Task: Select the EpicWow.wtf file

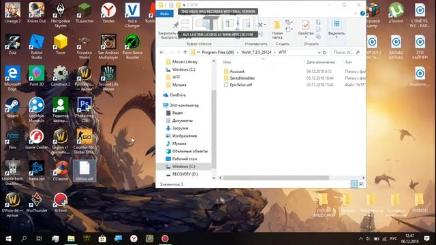Action: [x=240, y=84]
